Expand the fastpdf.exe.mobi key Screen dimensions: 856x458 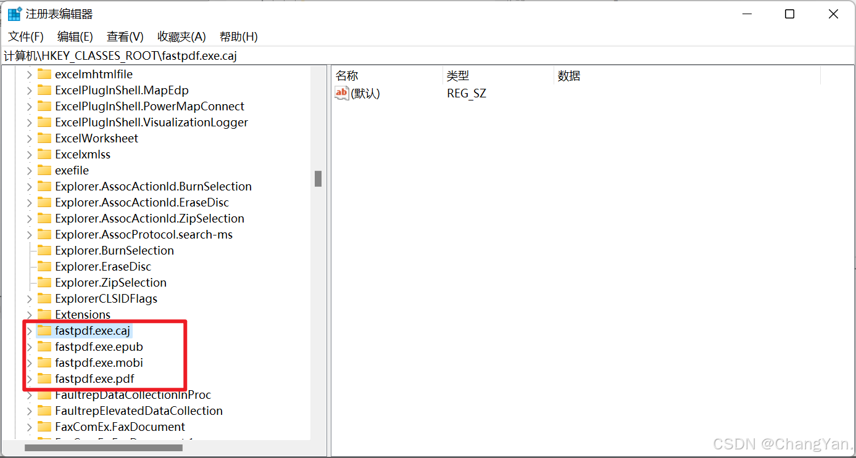coord(29,362)
